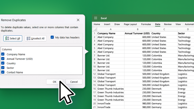The height and width of the screenshot is (109, 194).
Task: Deselect the Country column checkbox
Action: pyautogui.click(x=3, y=63)
